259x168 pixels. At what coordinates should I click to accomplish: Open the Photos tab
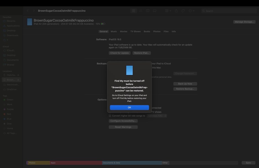(x=157, y=32)
